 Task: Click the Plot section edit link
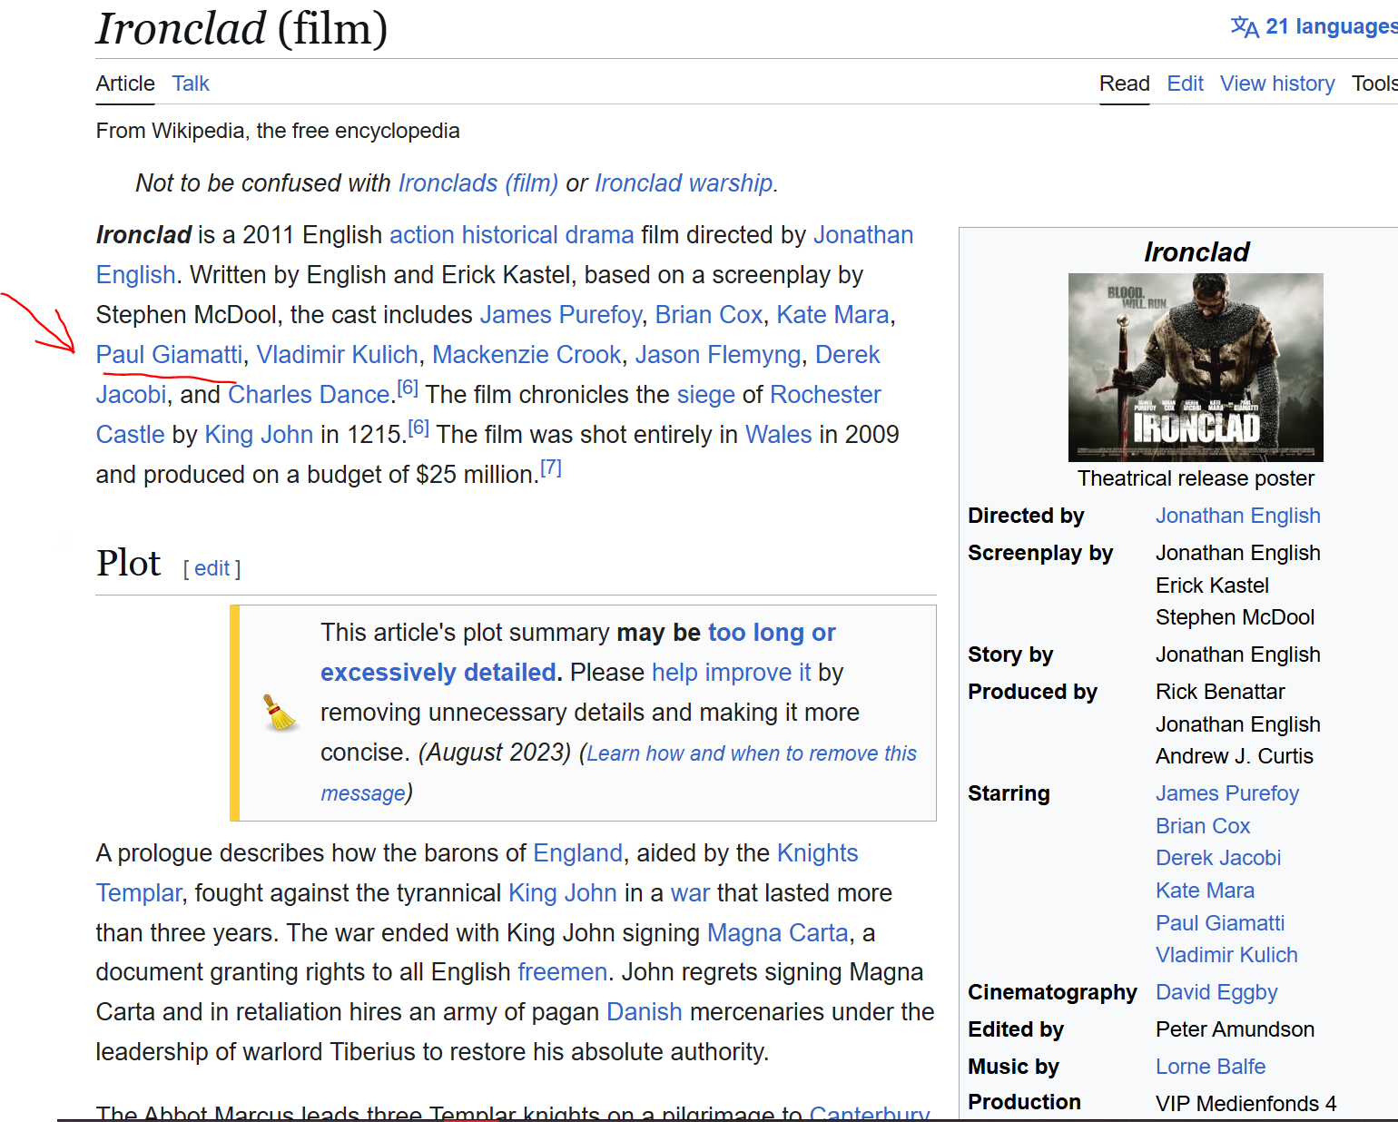212,568
